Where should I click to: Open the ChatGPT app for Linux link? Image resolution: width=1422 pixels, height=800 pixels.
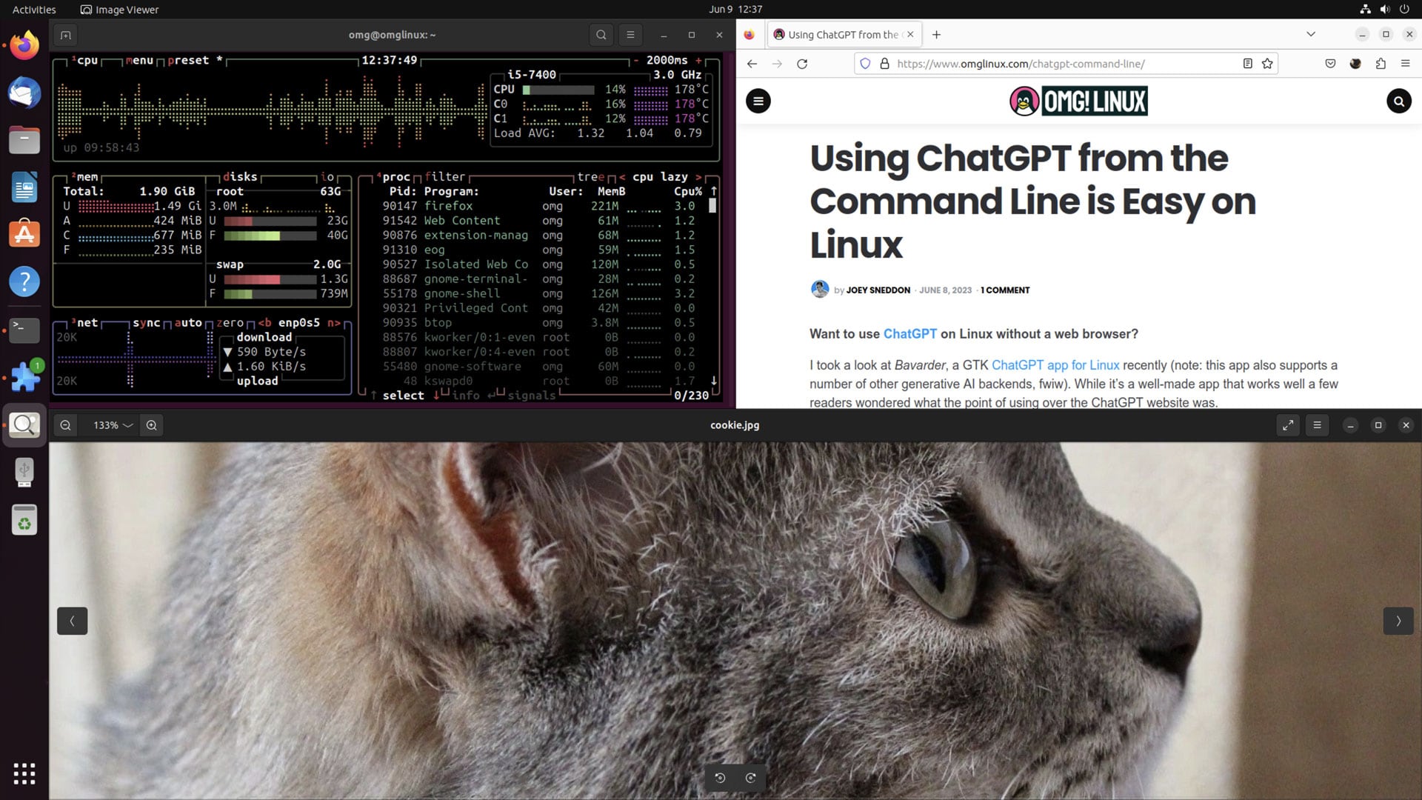[x=1055, y=365]
